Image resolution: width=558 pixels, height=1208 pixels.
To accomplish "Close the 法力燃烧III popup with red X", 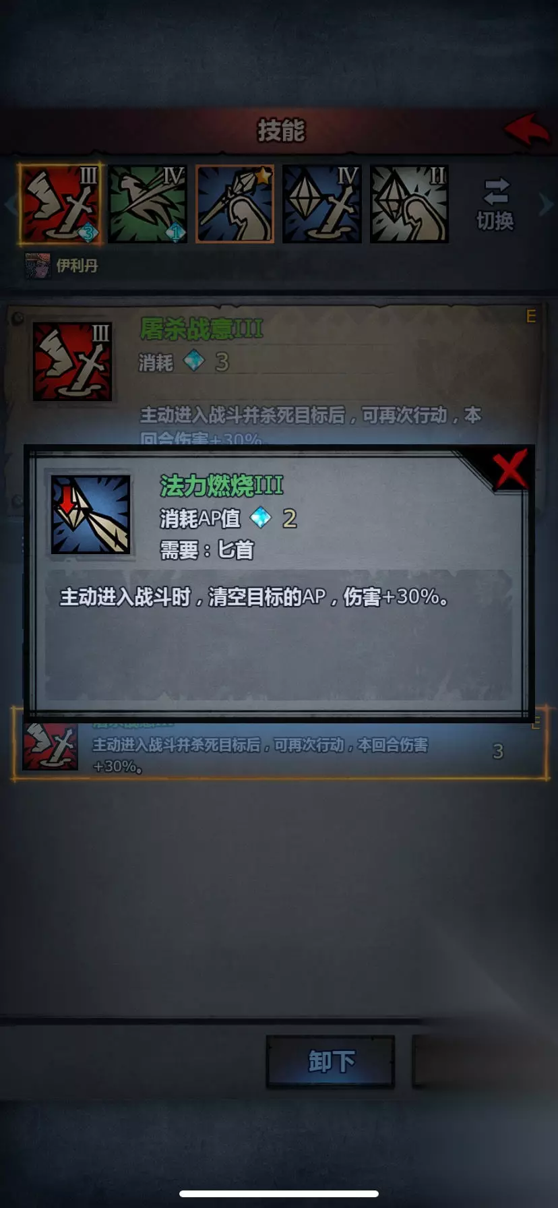I will coord(510,469).
